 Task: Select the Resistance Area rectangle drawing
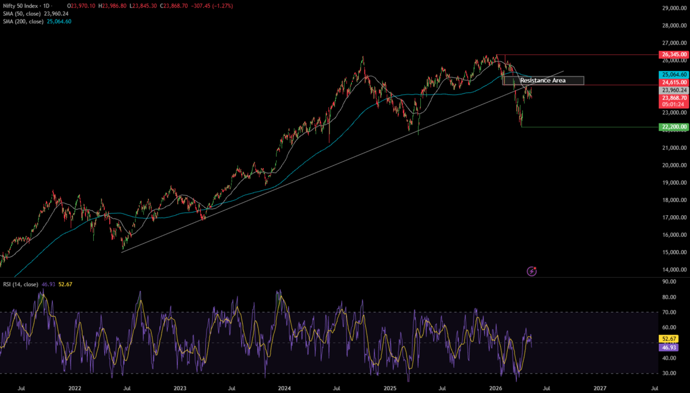[543, 80]
